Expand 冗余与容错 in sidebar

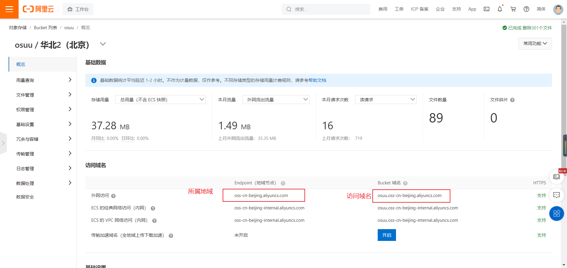click(43, 139)
